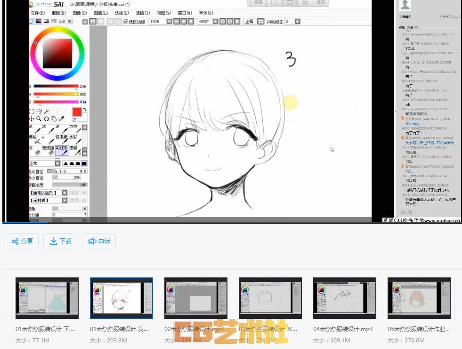Screen dimensions: 462x349
Task: Toggle the RGB slider panel icon
Action: (39, 22)
